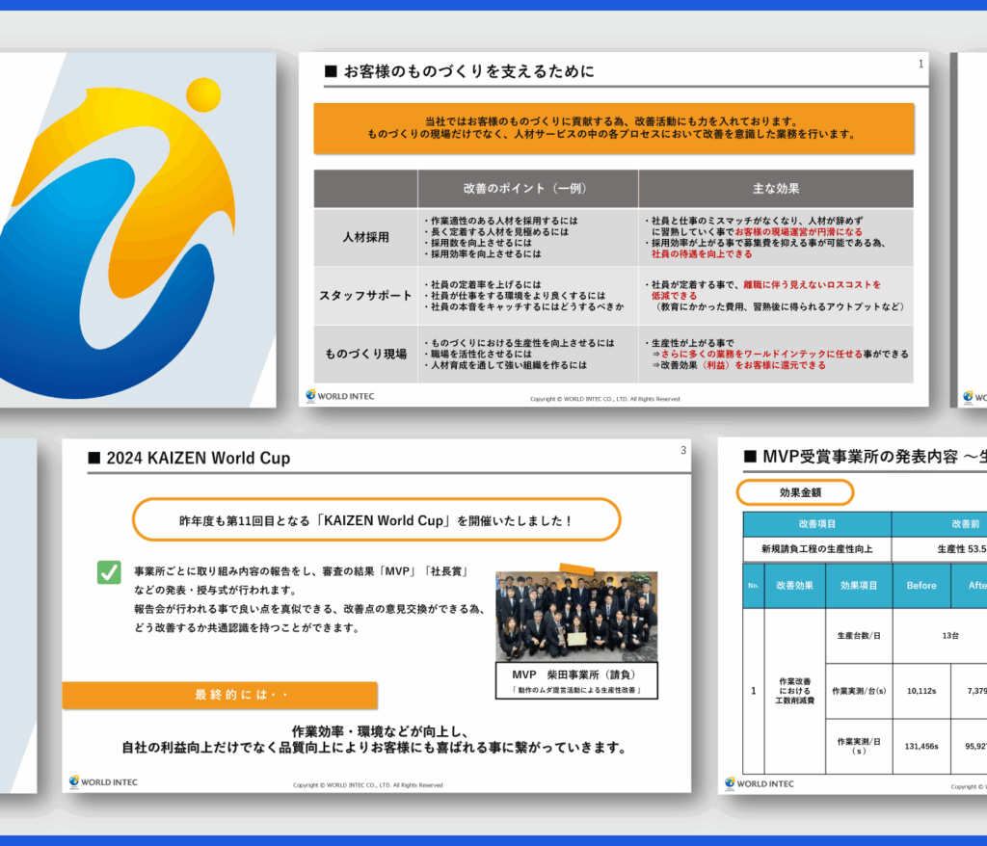Click the 改善項目 table header
This screenshot has width=987, height=846.
[x=817, y=524]
